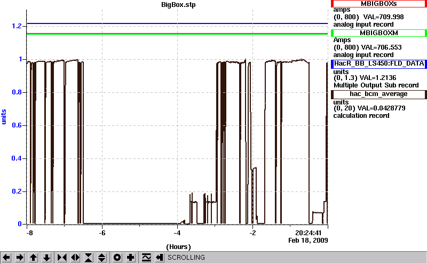Click the VAL=706.553 reading

point(381,47)
